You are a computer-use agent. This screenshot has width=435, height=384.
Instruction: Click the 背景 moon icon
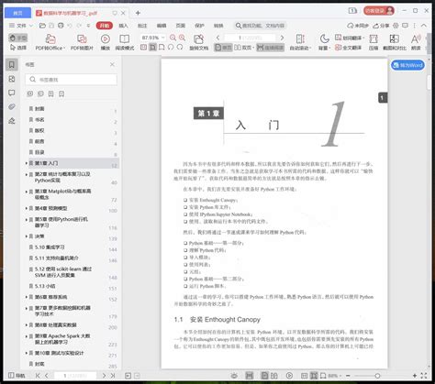click(324, 42)
